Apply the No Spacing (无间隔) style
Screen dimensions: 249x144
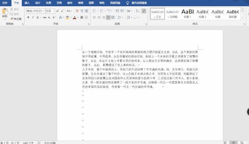[173, 14]
